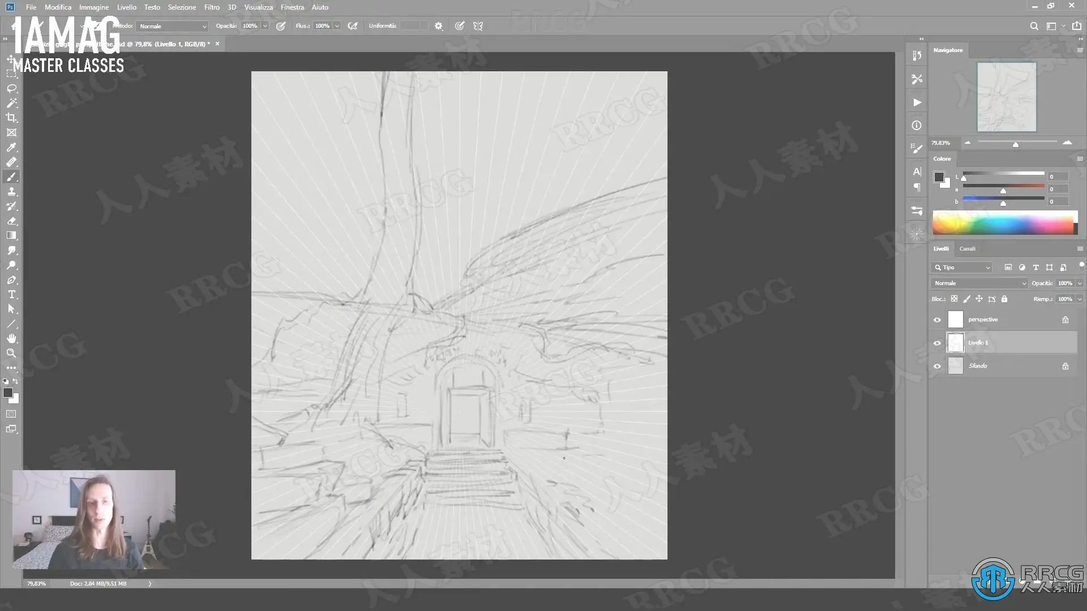Select the Eraser tool
The image size is (1087, 611).
(x=11, y=221)
